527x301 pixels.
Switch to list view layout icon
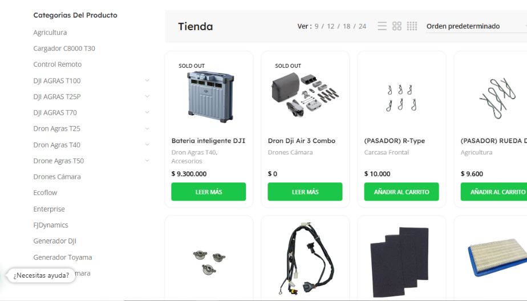pos(382,26)
